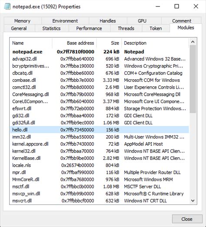Screen dimensions: 206x227
Task: Select KernelBase.dll module
Action: (x=100, y=158)
